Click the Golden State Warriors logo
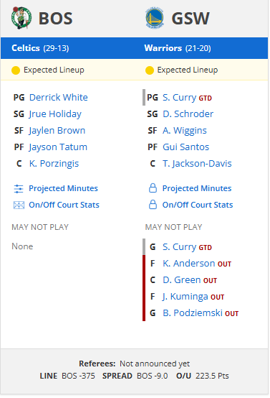 pyautogui.click(x=155, y=18)
